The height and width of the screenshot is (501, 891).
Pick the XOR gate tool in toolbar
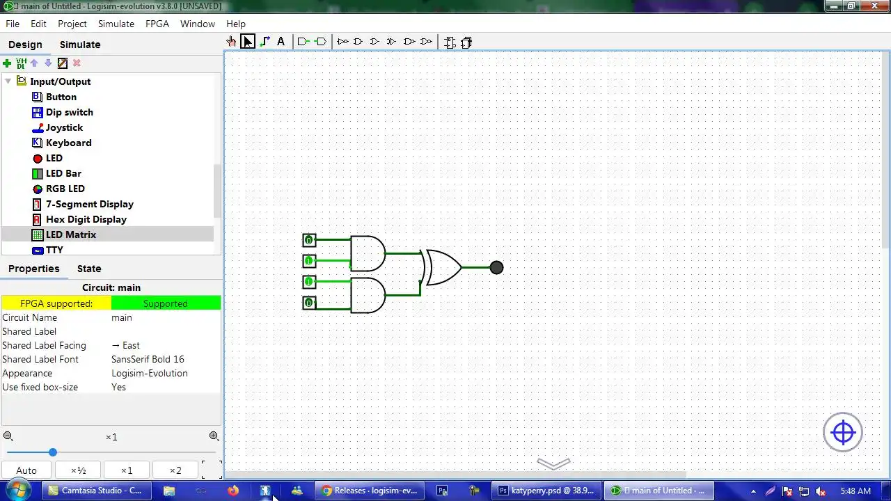[x=392, y=42]
